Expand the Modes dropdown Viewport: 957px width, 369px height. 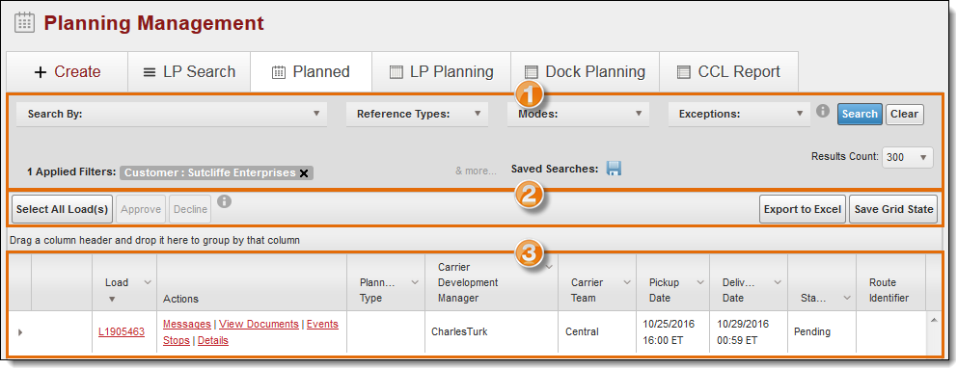[578, 114]
